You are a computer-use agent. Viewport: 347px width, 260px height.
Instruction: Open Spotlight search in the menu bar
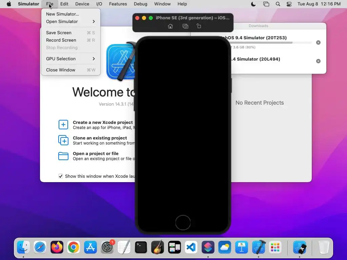coord(278,4)
